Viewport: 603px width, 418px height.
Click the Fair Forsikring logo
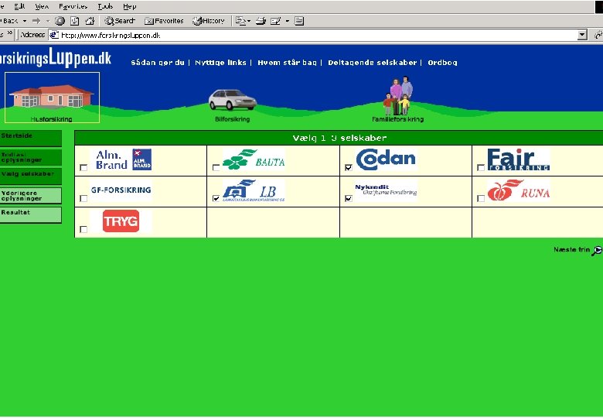[519, 159]
